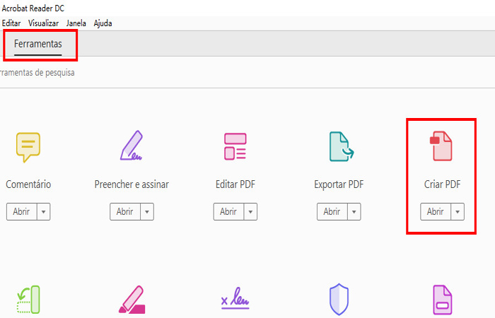Expand dropdown arrow next to Comentário Abrir
Image resolution: width=495 pixels, height=318 pixels.
(44, 212)
